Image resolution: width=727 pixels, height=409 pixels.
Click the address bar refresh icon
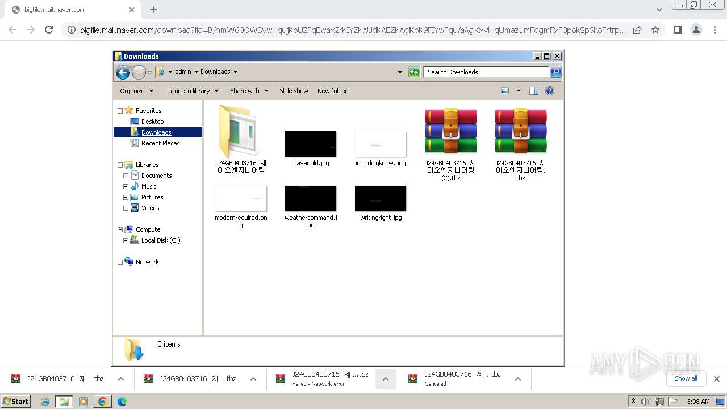click(414, 72)
